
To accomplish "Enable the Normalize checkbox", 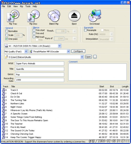I will pos(7,31).
